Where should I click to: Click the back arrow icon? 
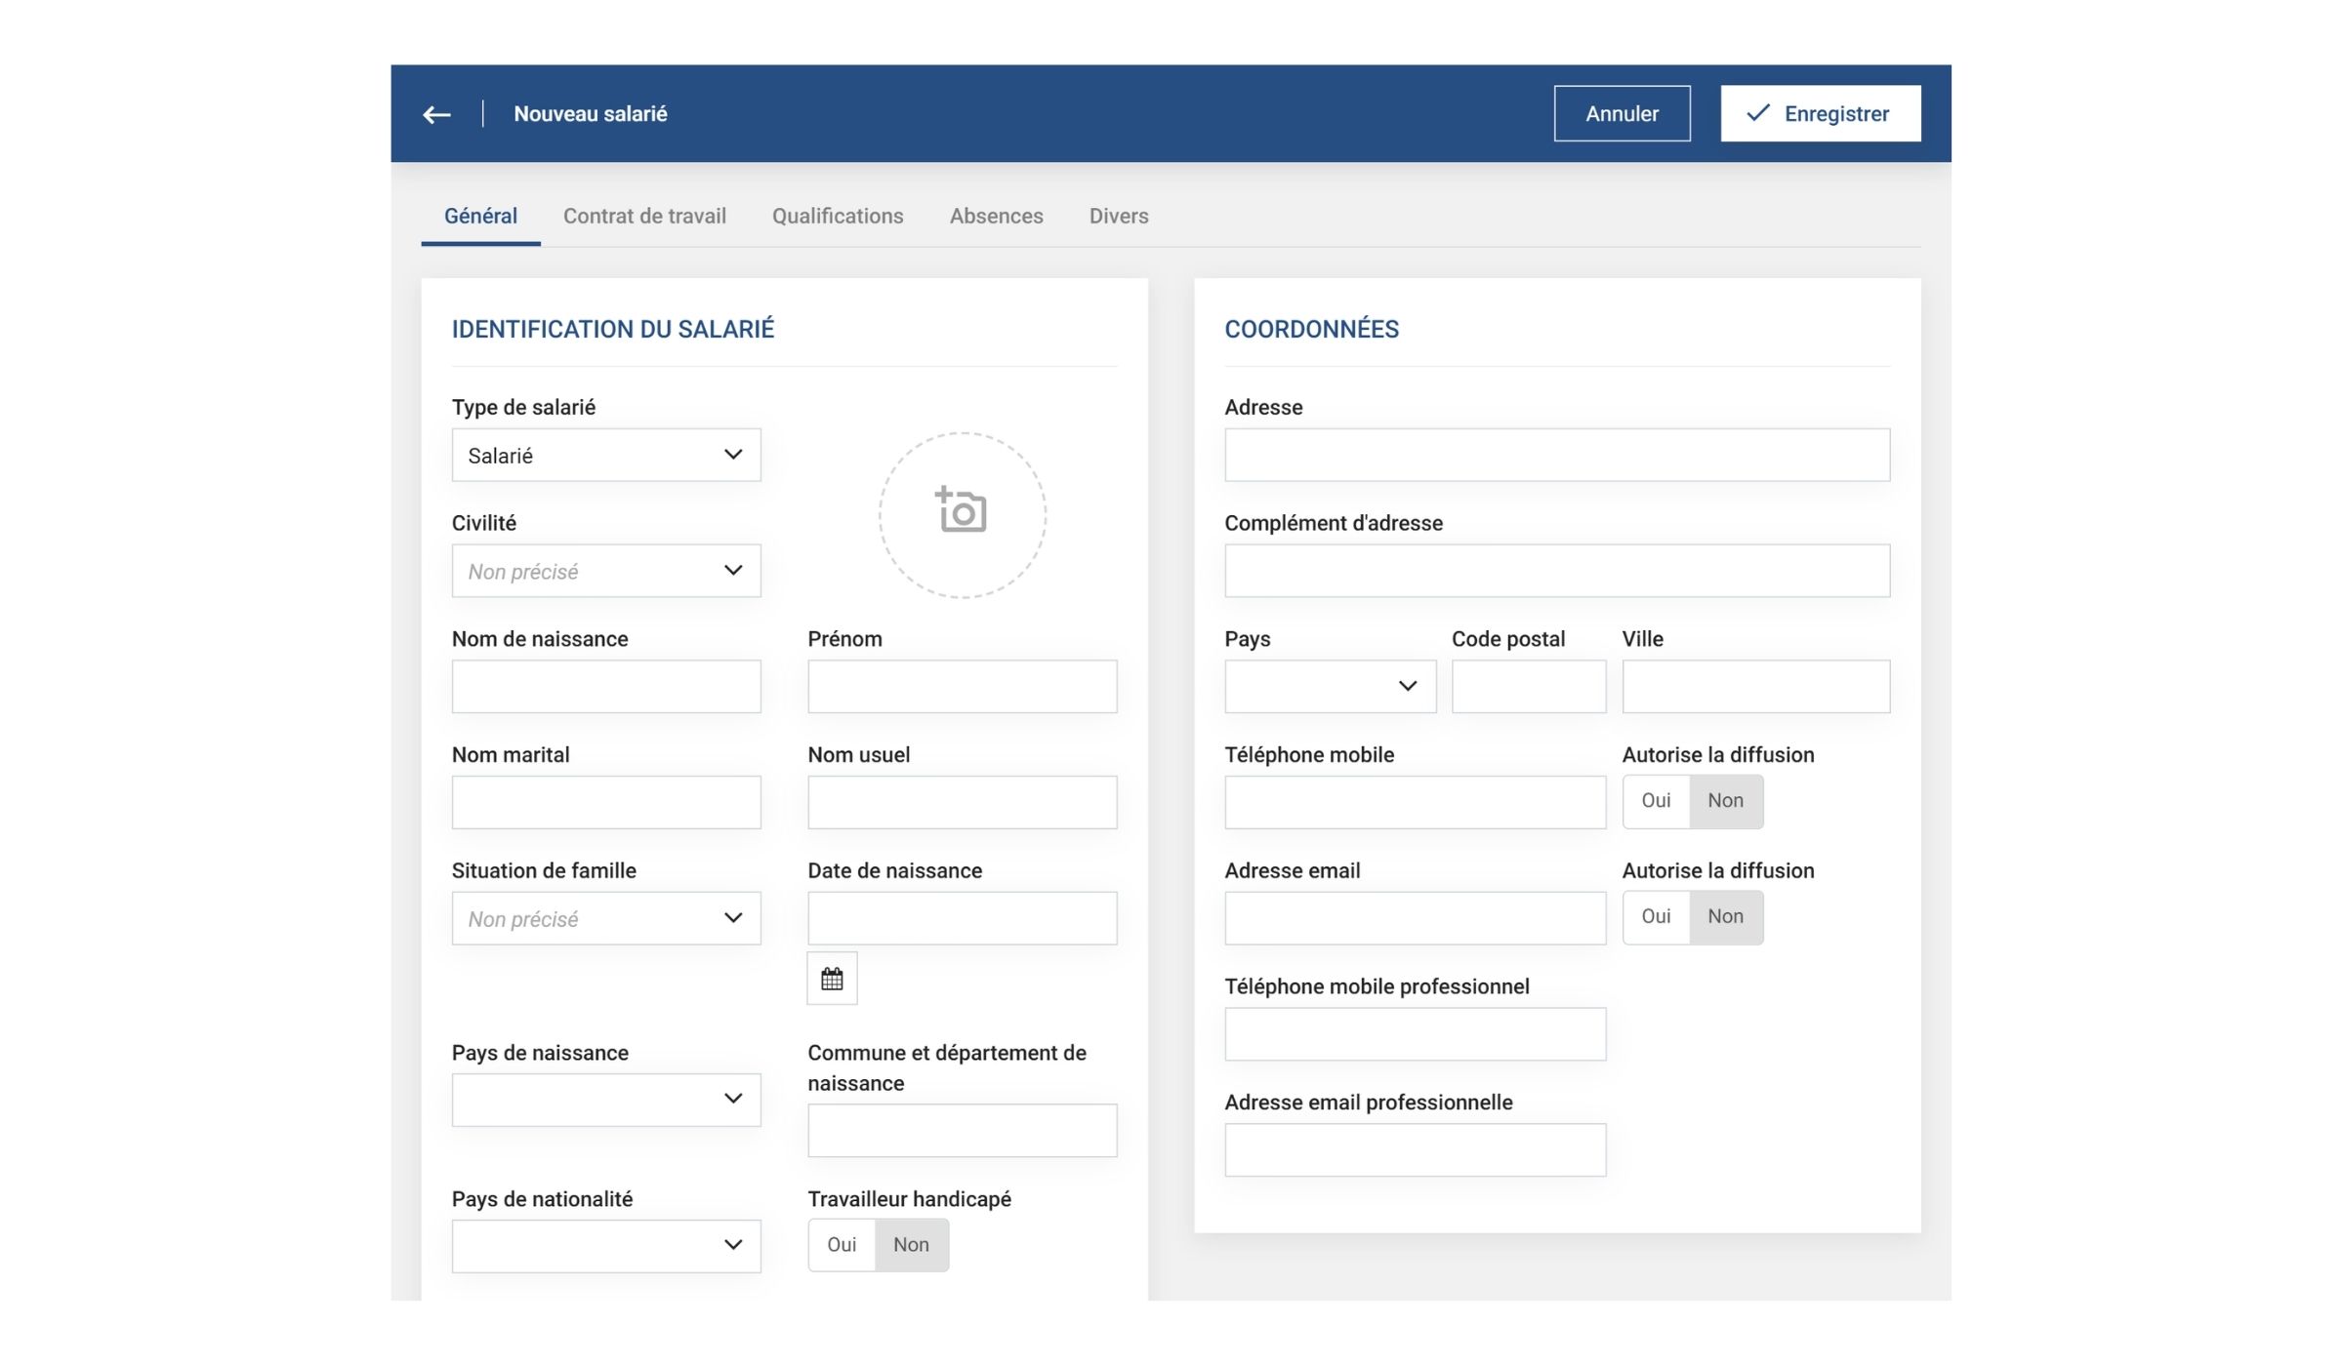436,114
